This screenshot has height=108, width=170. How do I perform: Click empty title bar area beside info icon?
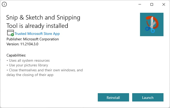(70, 4)
